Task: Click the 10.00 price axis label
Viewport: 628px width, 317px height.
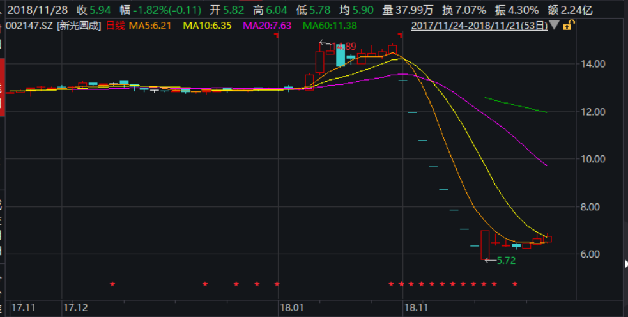Action: point(593,159)
